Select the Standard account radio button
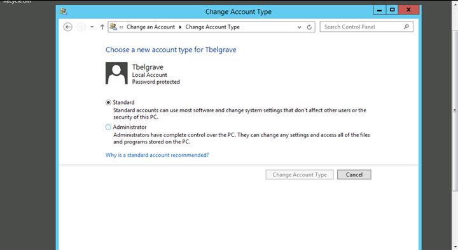The width and height of the screenshot is (458, 250). [x=108, y=102]
